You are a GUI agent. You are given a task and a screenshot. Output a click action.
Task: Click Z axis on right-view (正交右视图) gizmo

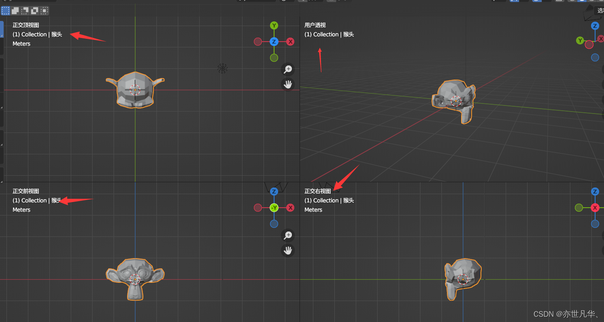(x=595, y=192)
